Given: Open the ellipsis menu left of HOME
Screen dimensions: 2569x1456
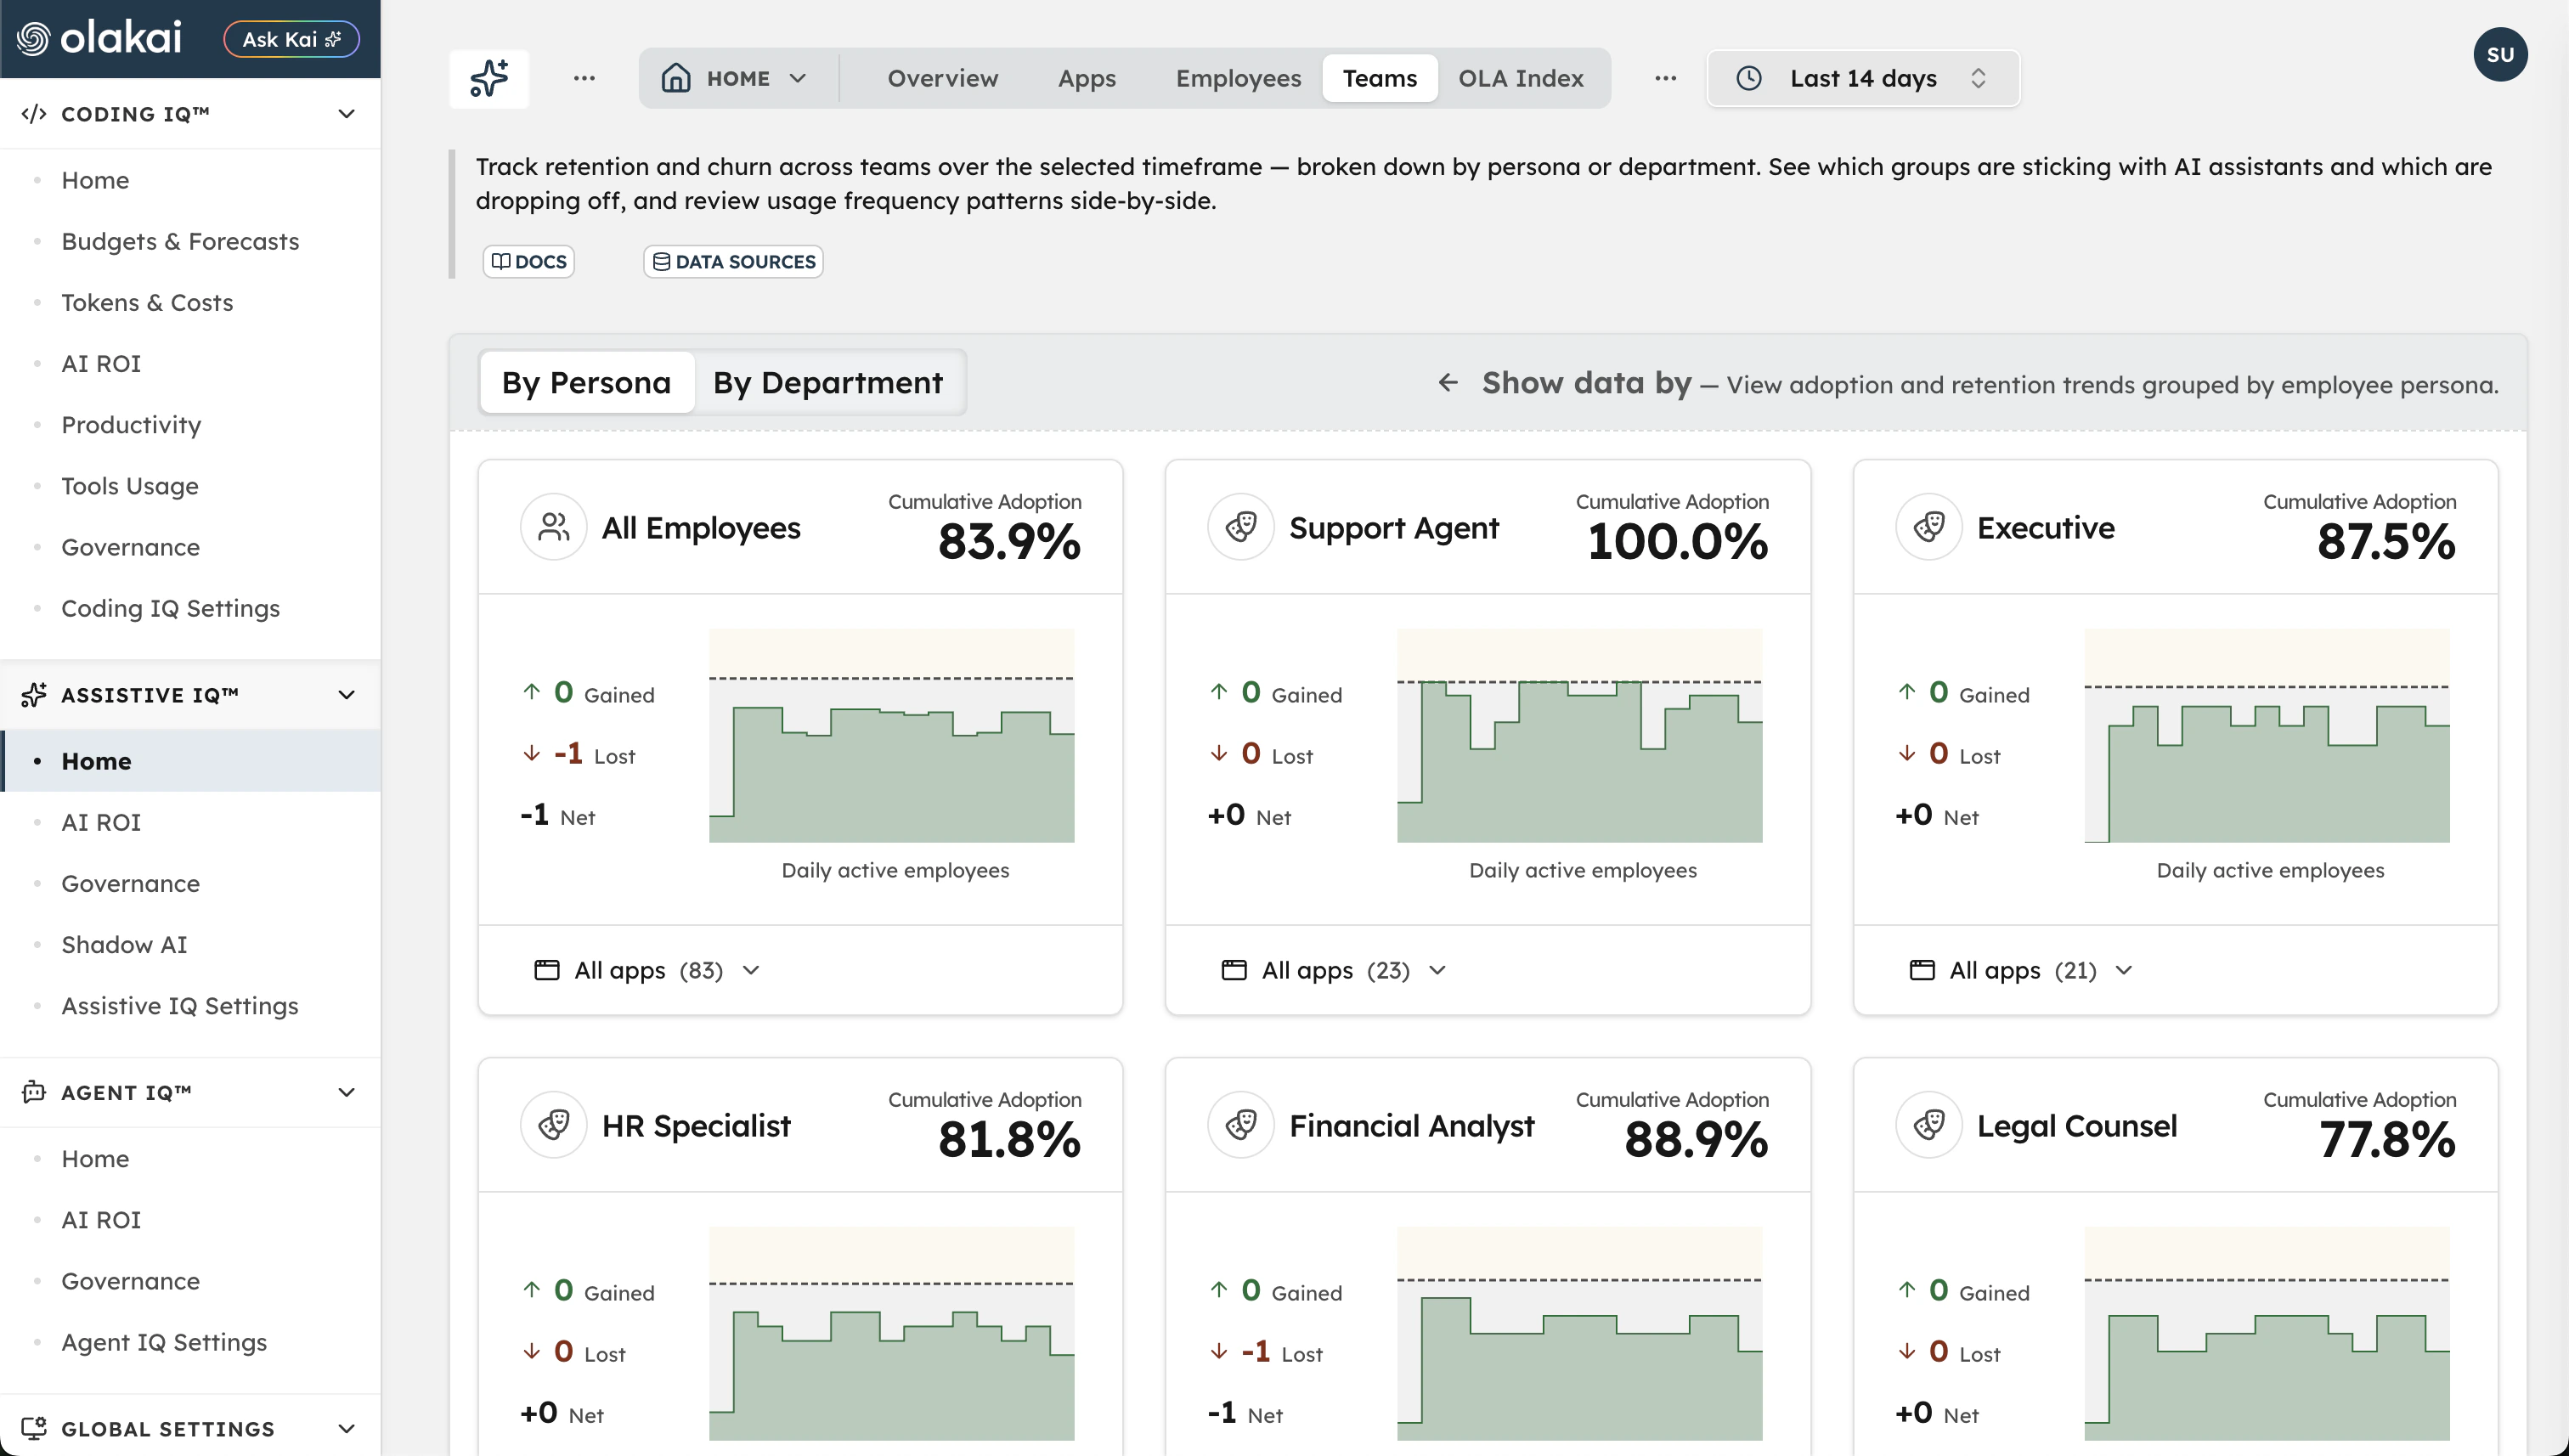Looking at the screenshot, I should [585, 78].
